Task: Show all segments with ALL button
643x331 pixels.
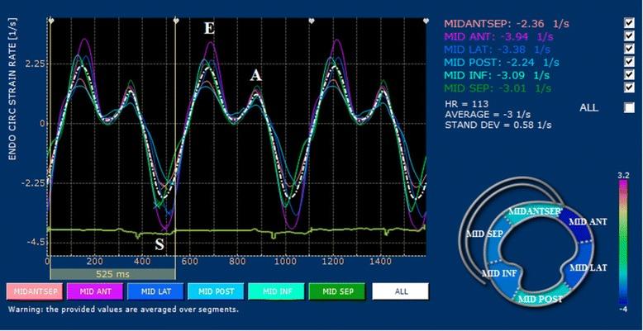Action: (x=400, y=291)
